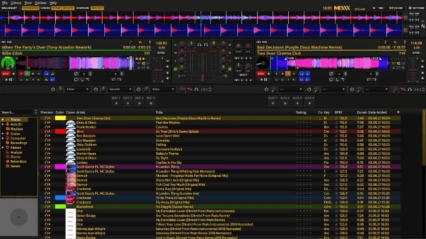426x239 pixels.
Task: Open the View menu
Action: (28, 3)
